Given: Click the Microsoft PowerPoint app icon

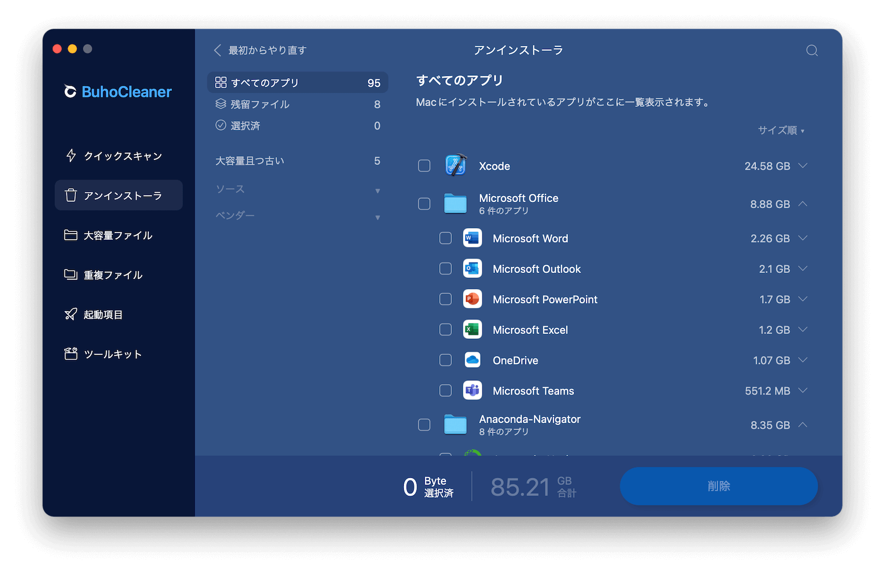Looking at the screenshot, I should pos(472,299).
